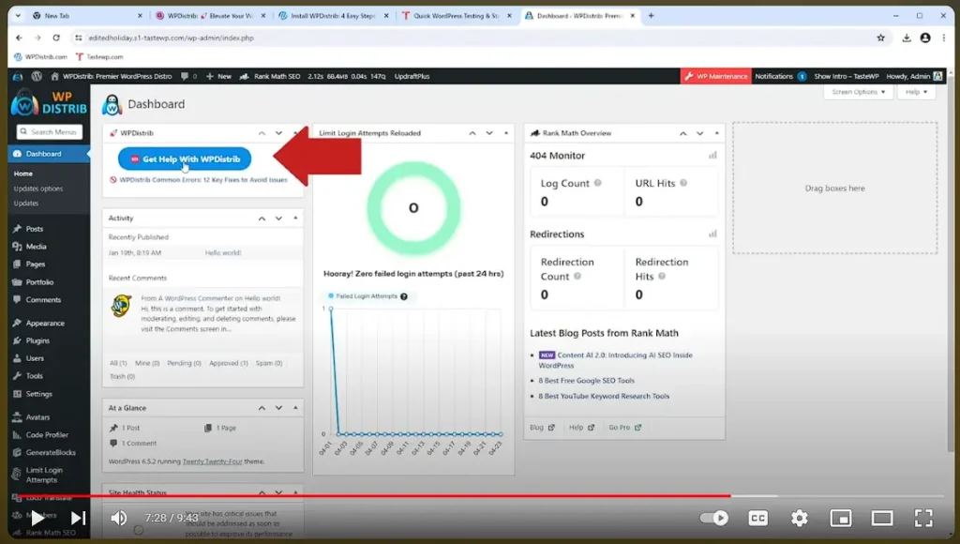
Task: Switch to Quick WordPress Testing tab
Action: [457, 16]
